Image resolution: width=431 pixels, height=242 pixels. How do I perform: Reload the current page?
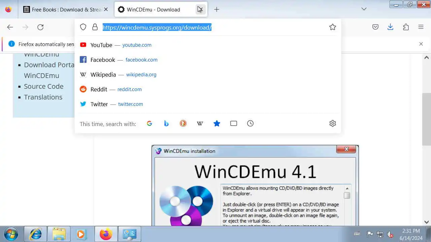(x=40, y=27)
